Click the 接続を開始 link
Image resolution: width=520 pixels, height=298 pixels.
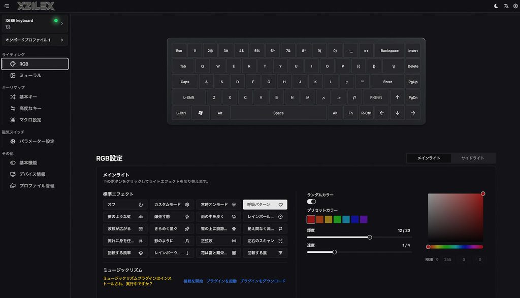click(193, 281)
